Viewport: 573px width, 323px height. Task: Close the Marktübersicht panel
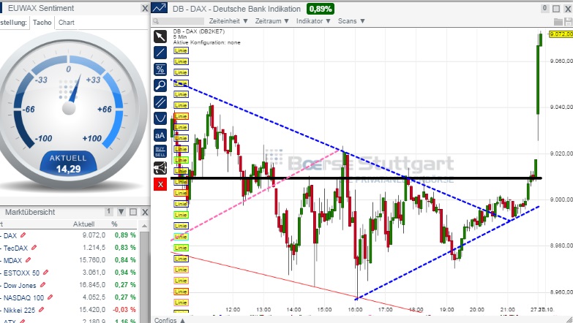point(145,212)
